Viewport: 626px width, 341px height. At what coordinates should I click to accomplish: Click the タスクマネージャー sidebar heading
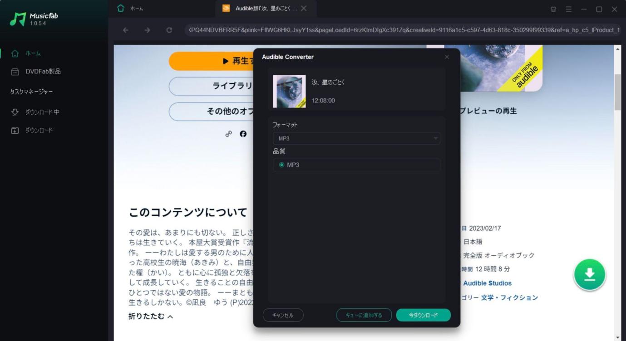31,92
